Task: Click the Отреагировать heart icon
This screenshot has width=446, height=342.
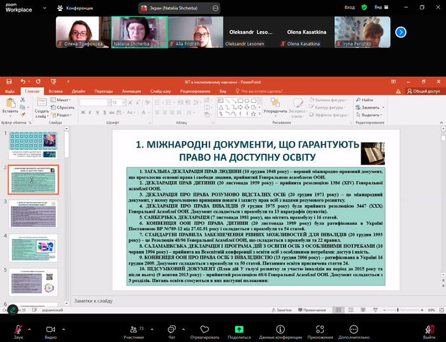Action: [x=205, y=330]
